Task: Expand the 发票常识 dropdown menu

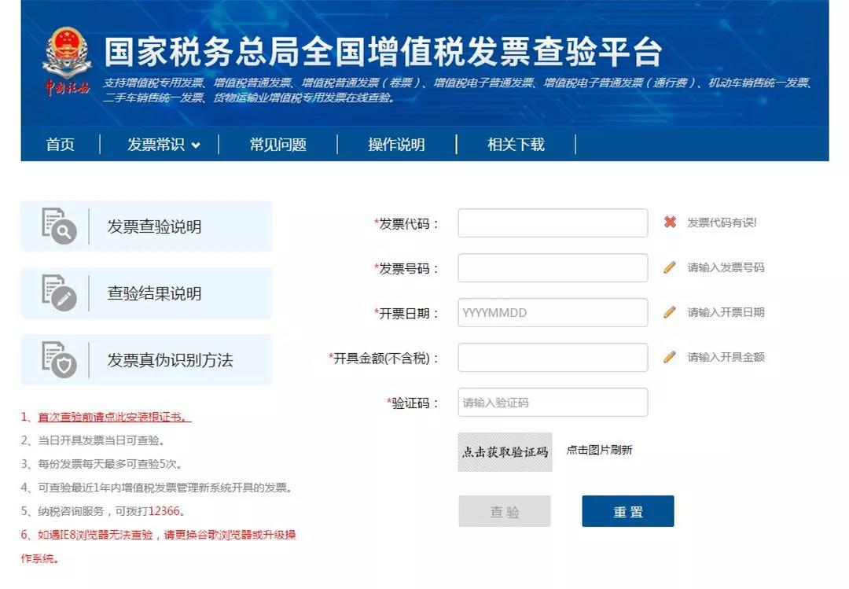Action: [x=164, y=145]
